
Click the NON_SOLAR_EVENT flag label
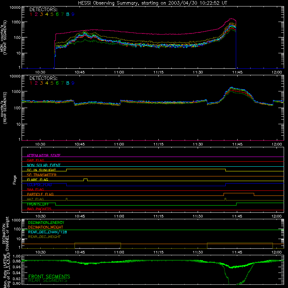click(x=44, y=165)
